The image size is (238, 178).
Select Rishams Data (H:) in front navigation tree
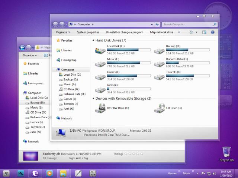pyautogui.click(x=72, y=94)
